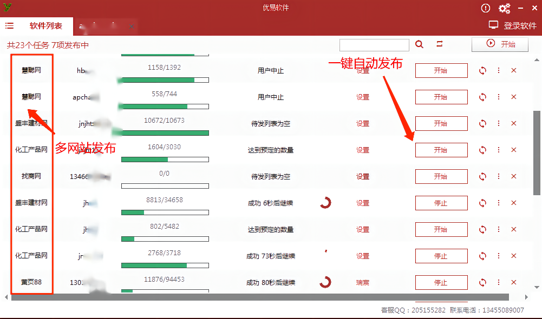Open the gears settings icon in title bar
The image size is (542, 319).
coord(504,8)
